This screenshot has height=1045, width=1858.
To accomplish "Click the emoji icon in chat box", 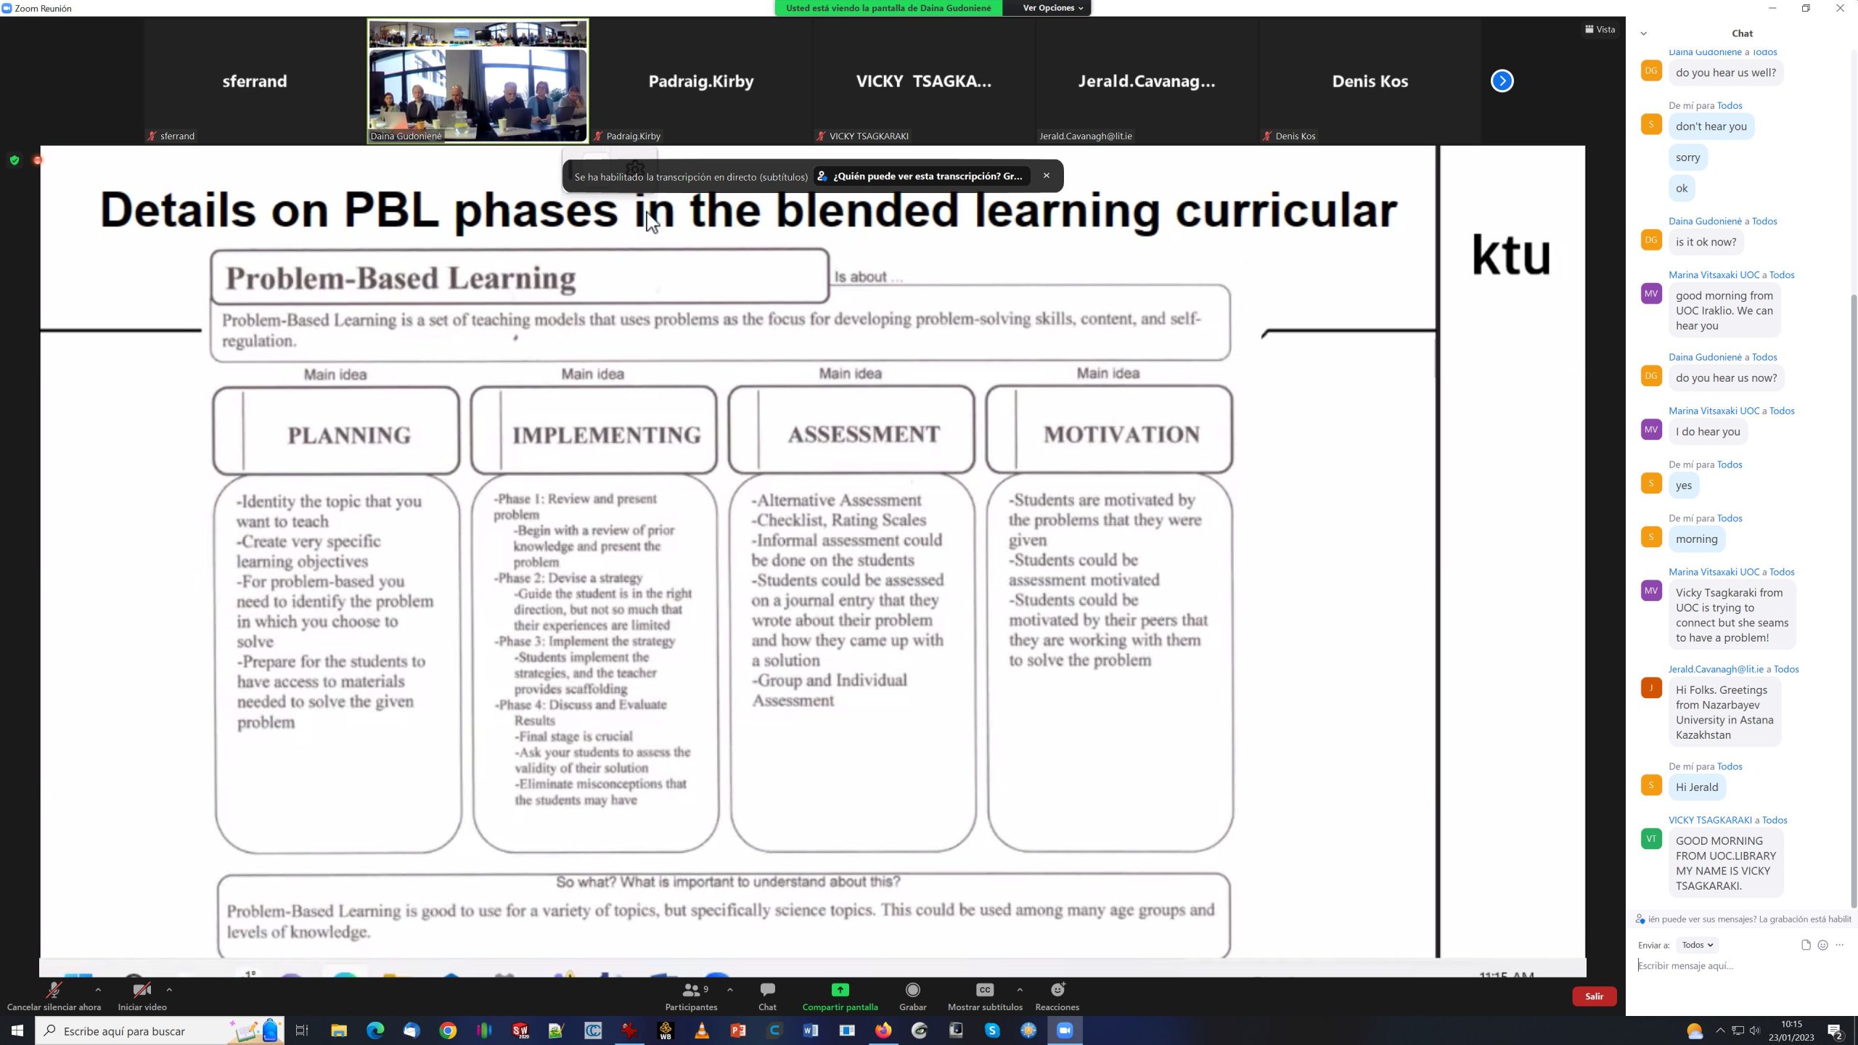I will click(x=1822, y=945).
